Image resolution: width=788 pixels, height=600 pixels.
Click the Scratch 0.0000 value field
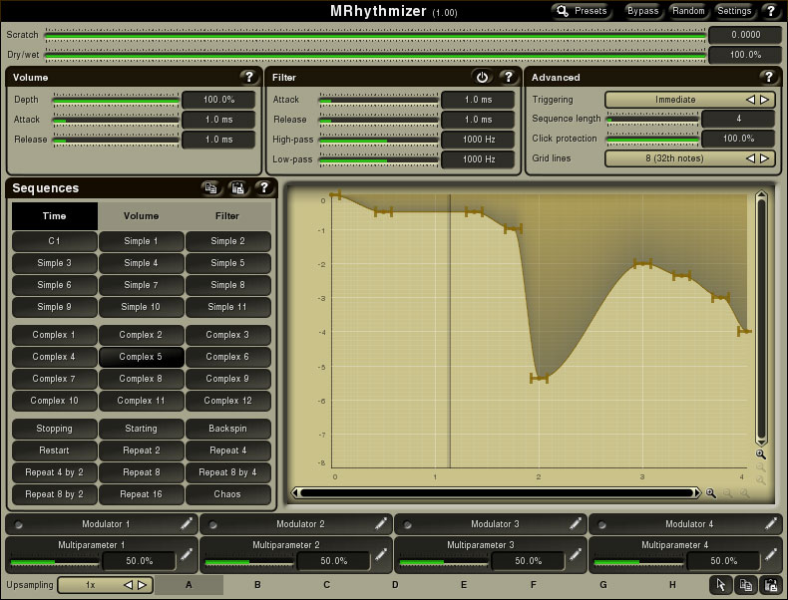click(745, 35)
